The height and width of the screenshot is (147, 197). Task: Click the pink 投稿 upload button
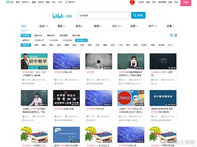click(x=186, y=3)
